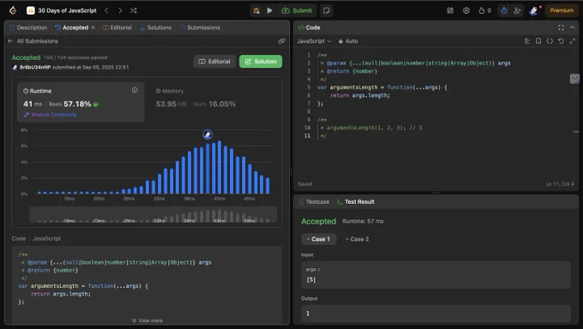Image resolution: width=583 pixels, height=329 pixels.
Task: Reset code with the undo icon
Action: pos(561,41)
